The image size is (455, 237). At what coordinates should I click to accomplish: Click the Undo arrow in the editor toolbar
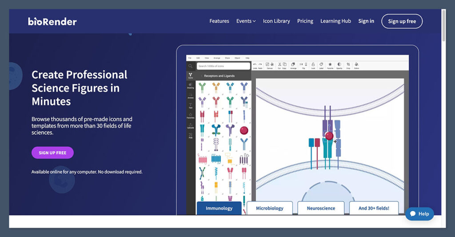tap(255, 64)
